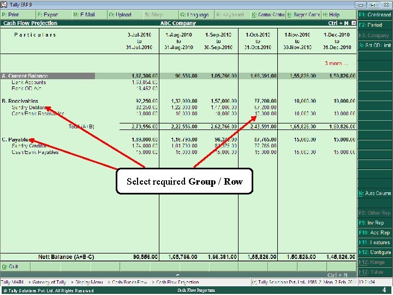This screenshot has width=393, height=295.
Task: Click Receivables value 1,32,000.00
Action: pos(184,101)
